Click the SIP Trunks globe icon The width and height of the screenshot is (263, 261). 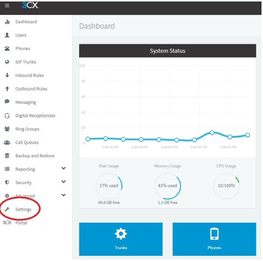pos(7,62)
